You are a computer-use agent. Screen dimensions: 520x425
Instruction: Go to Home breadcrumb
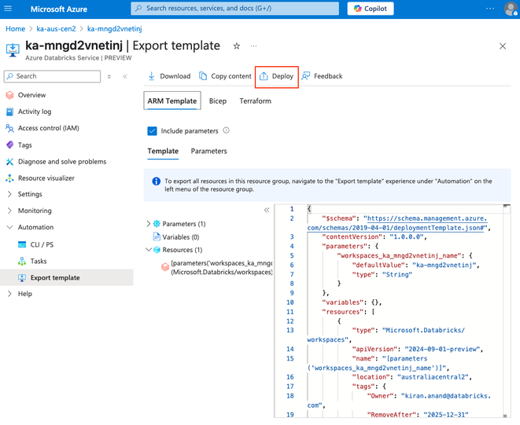pos(15,29)
